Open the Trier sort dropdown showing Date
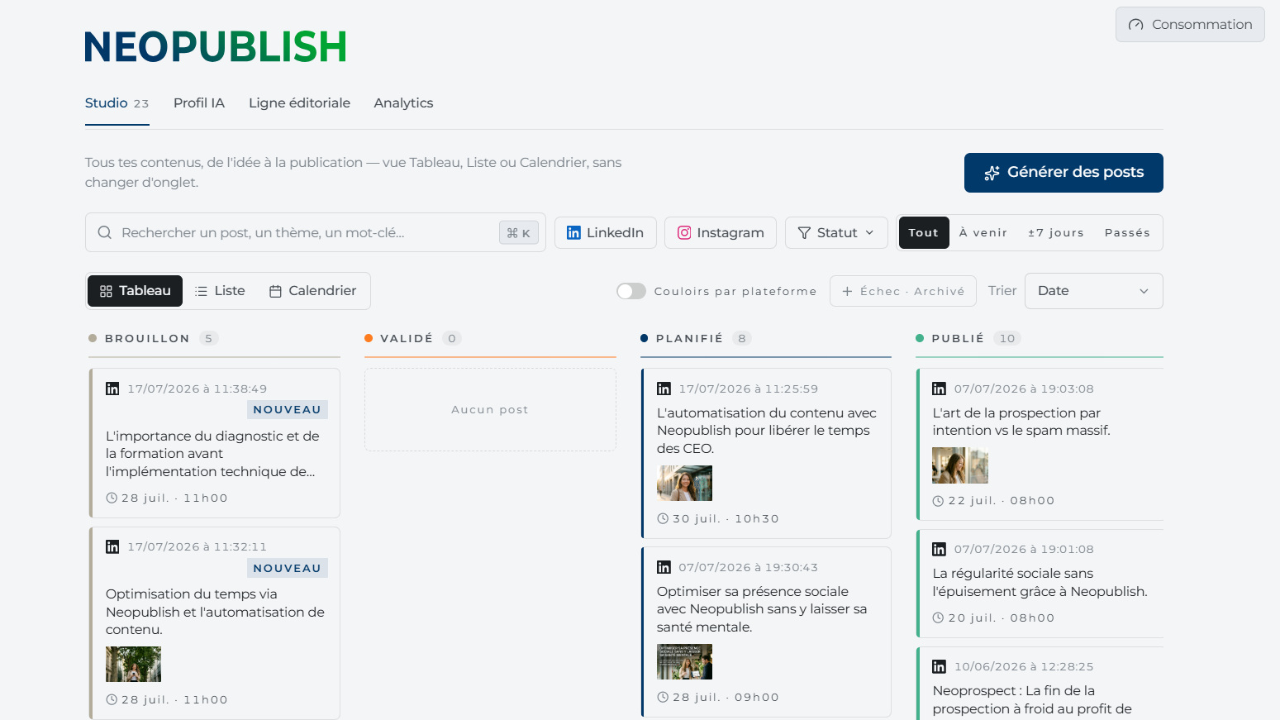Screen dimensions: 1280x720 tap(1094, 291)
